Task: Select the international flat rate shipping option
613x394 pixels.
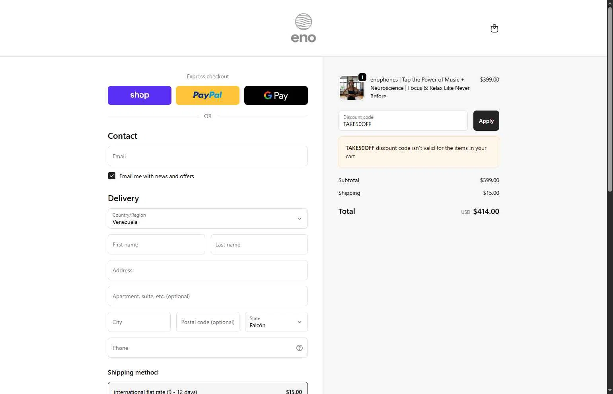Action: pyautogui.click(x=208, y=388)
